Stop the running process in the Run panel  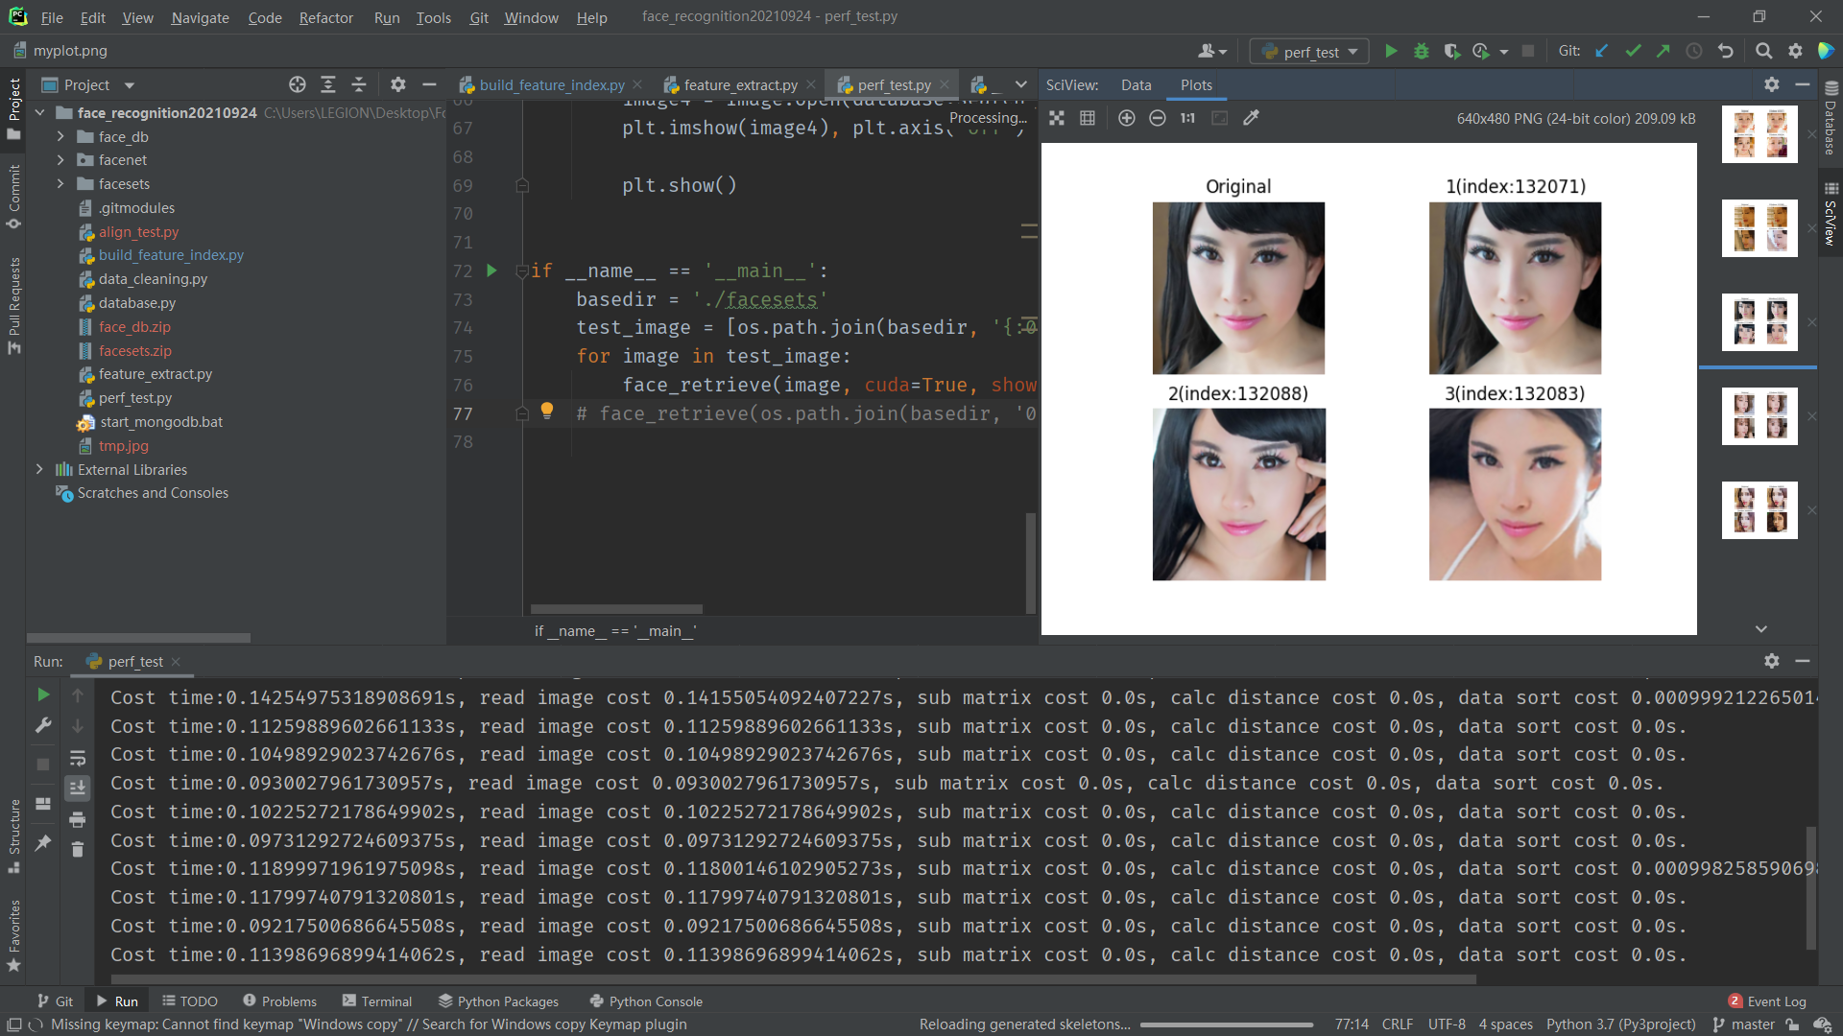(43, 765)
